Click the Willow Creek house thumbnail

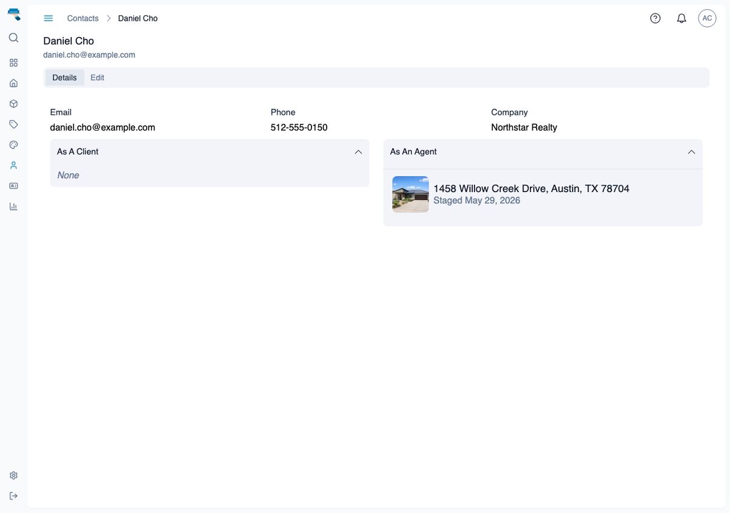(411, 195)
